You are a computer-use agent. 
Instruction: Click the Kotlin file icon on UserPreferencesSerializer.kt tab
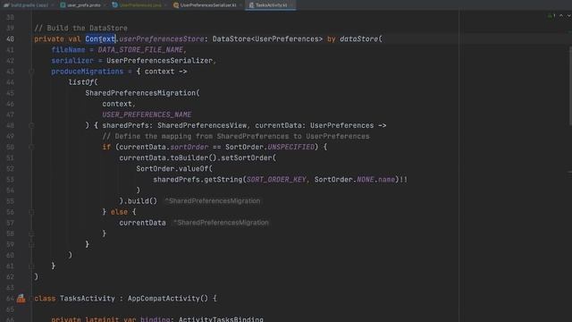coord(176,5)
